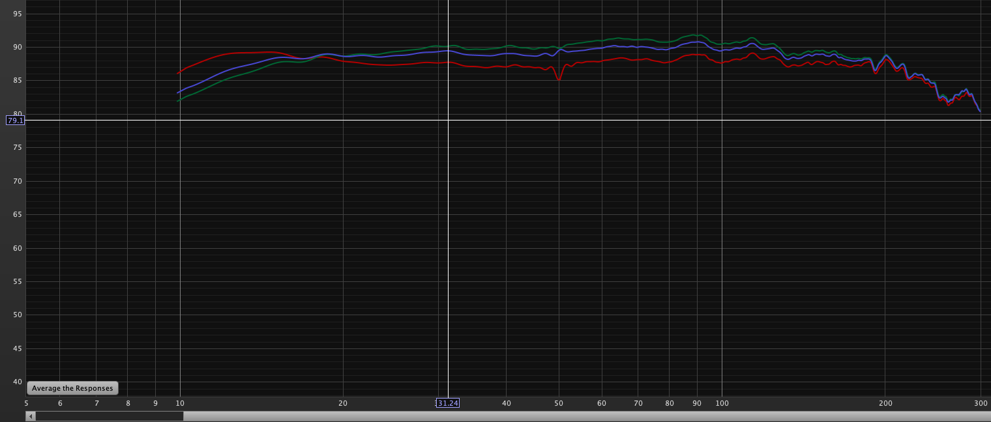Click the 20 label on the frequency axis
This screenshot has height=422, width=991.
(343, 403)
